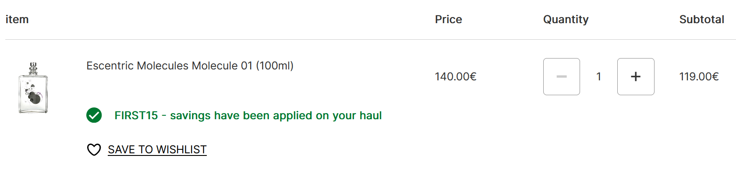Click the Subtotal column header
The height and width of the screenshot is (176, 736).
tap(701, 20)
